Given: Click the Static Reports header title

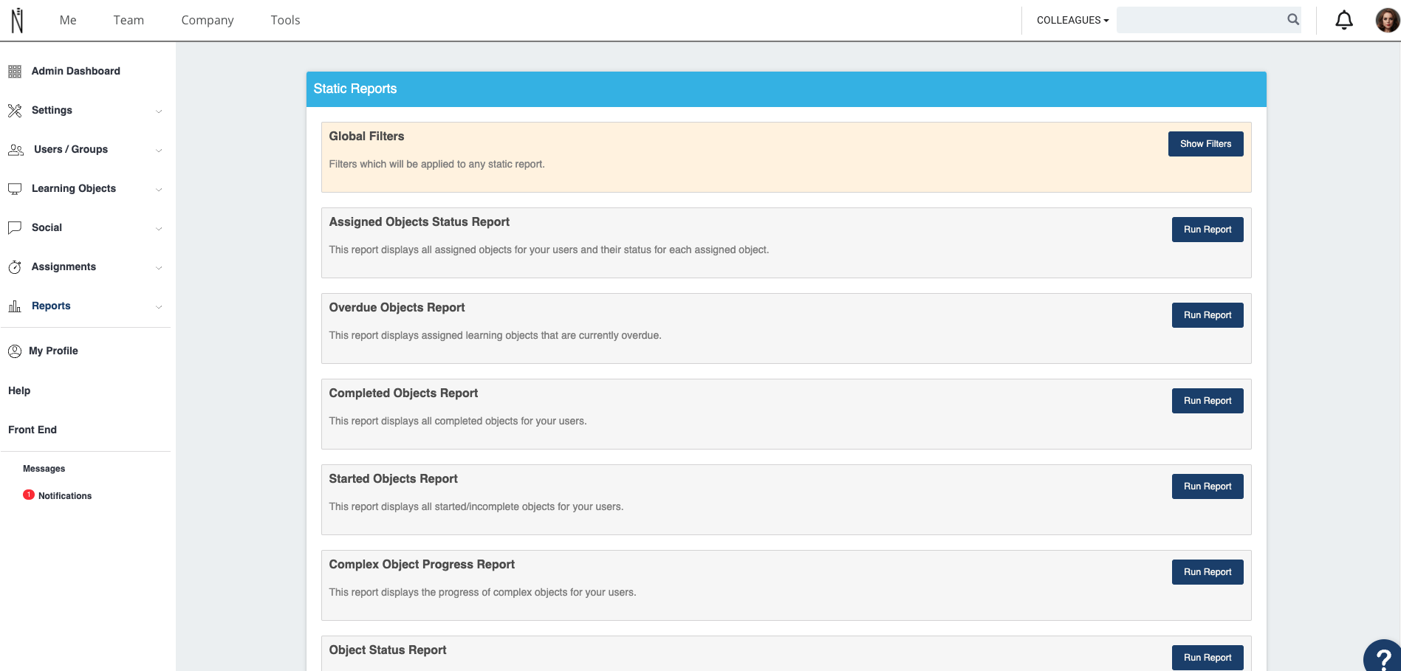Looking at the screenshot, I should [355, 89].
